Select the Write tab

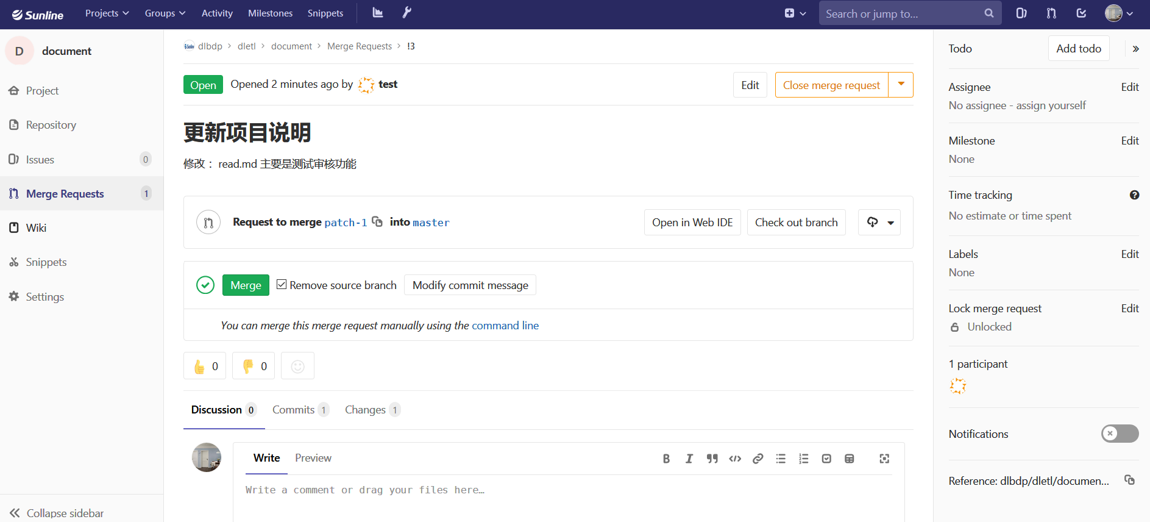266,458
